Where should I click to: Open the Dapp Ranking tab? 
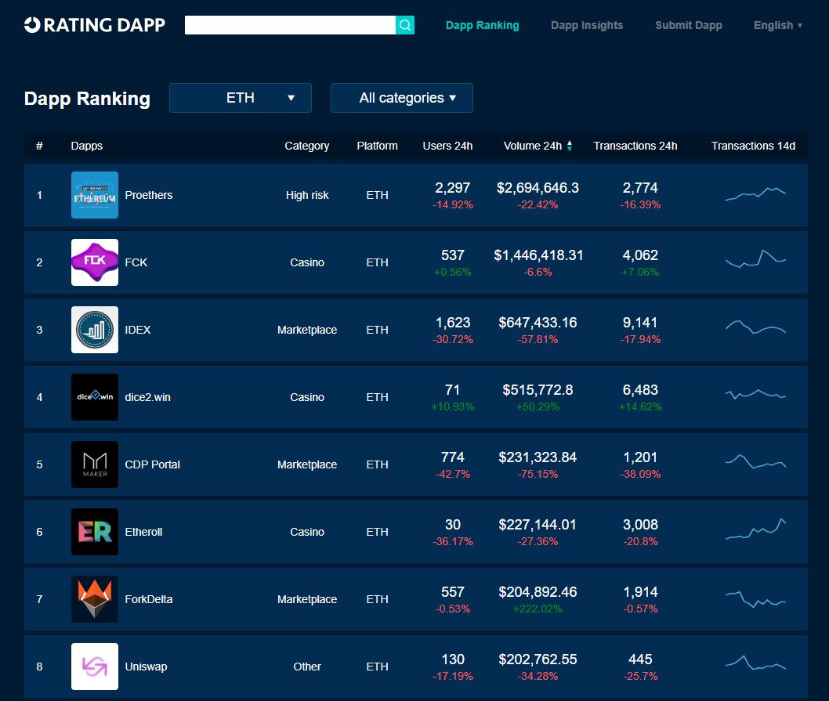click(x=482, y=25)
